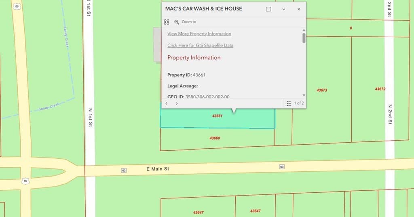This screenshot has width=414, height=217.
Task: Click Highway 63 shield on right of Main St
Action: pyautogui.click(x=282, y=167)
